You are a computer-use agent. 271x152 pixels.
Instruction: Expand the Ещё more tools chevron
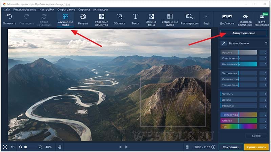[x=206, y=19]
